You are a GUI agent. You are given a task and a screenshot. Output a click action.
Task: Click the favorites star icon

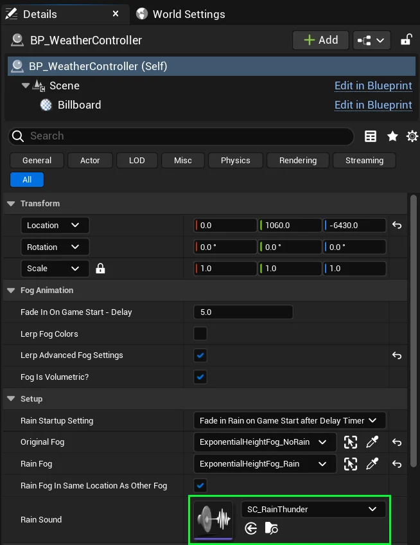pyautogui.click(x=392, y=136)
